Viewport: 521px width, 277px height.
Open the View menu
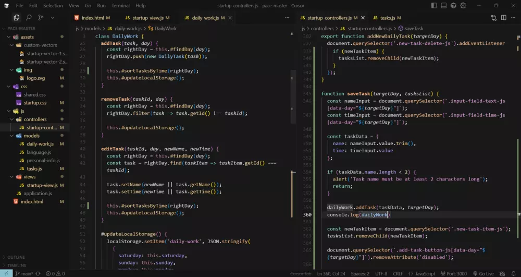click(74, 6)
